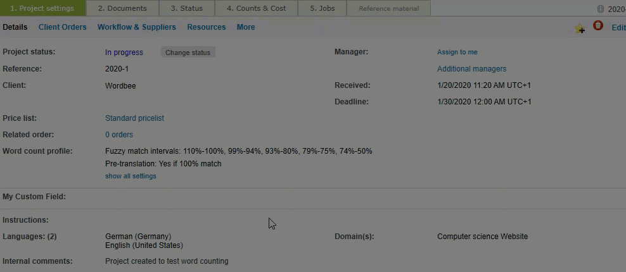This screenshot has width=626, height=272.
Task: Click the Assign to me link
Action: tap(457, 52)
